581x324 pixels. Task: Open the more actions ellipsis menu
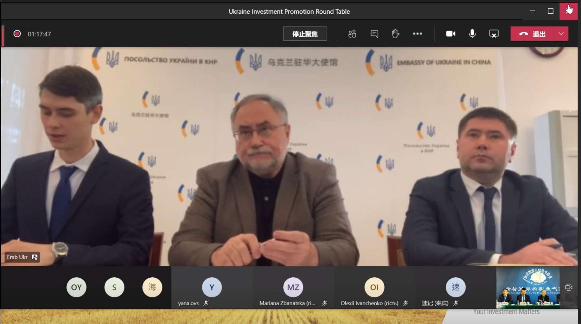tap(418, 34)
